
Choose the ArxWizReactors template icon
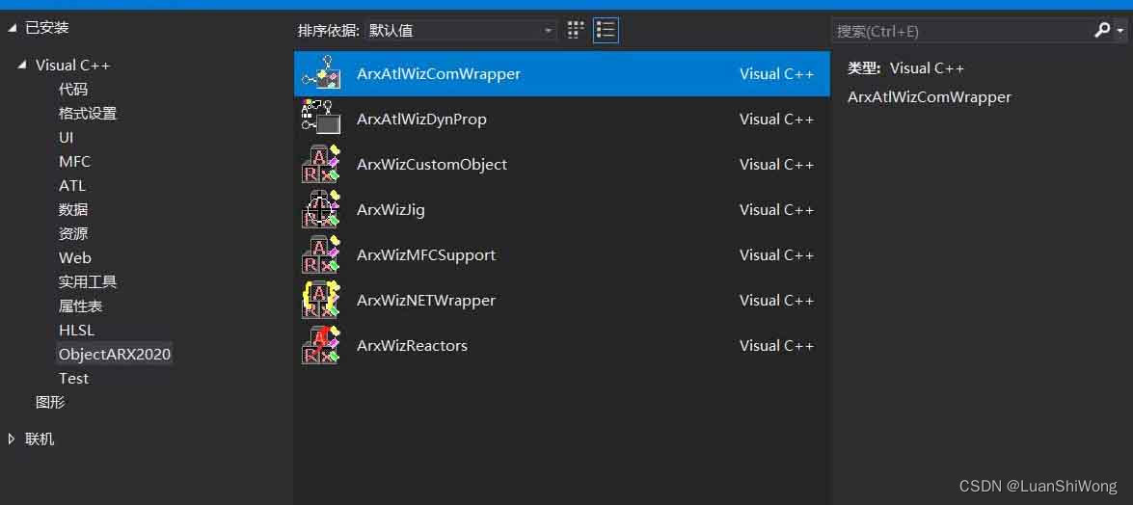(321, 345)
